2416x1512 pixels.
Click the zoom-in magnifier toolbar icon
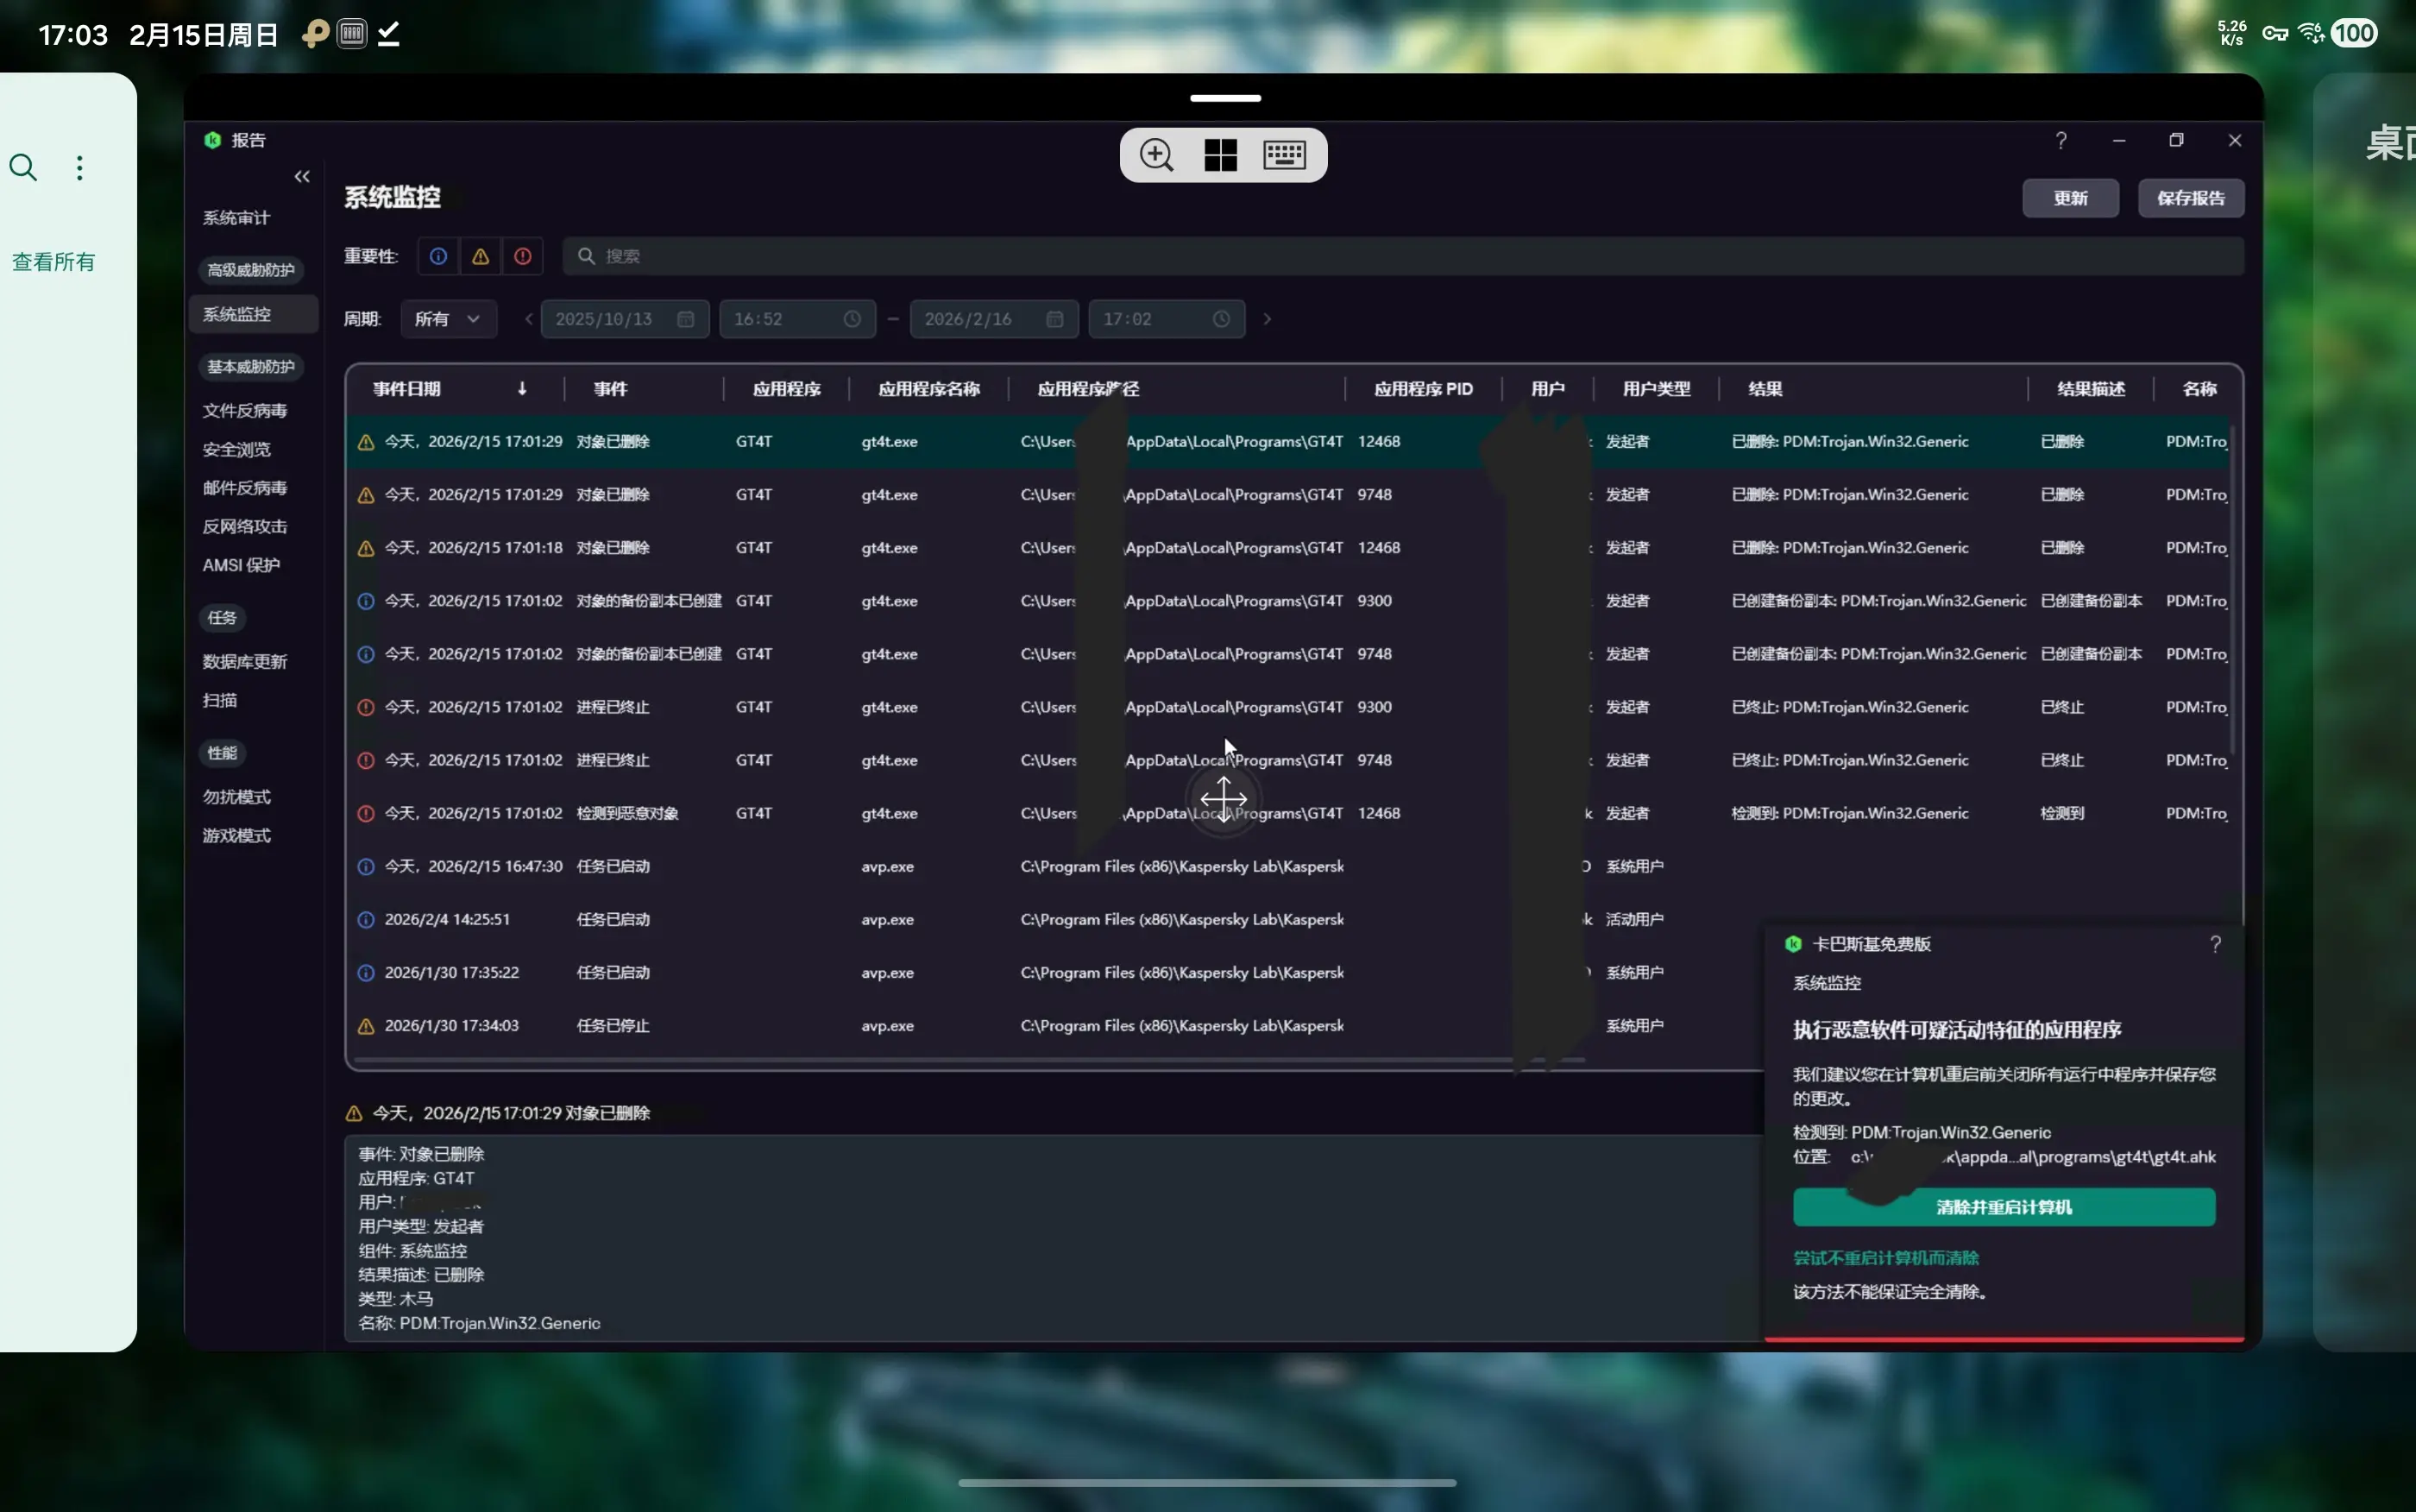click(x=1156, y=155)
